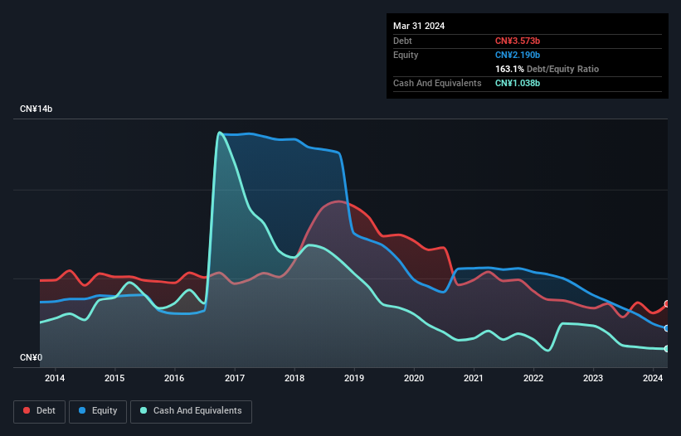Toggle the Debt legend button

(39, 411)
